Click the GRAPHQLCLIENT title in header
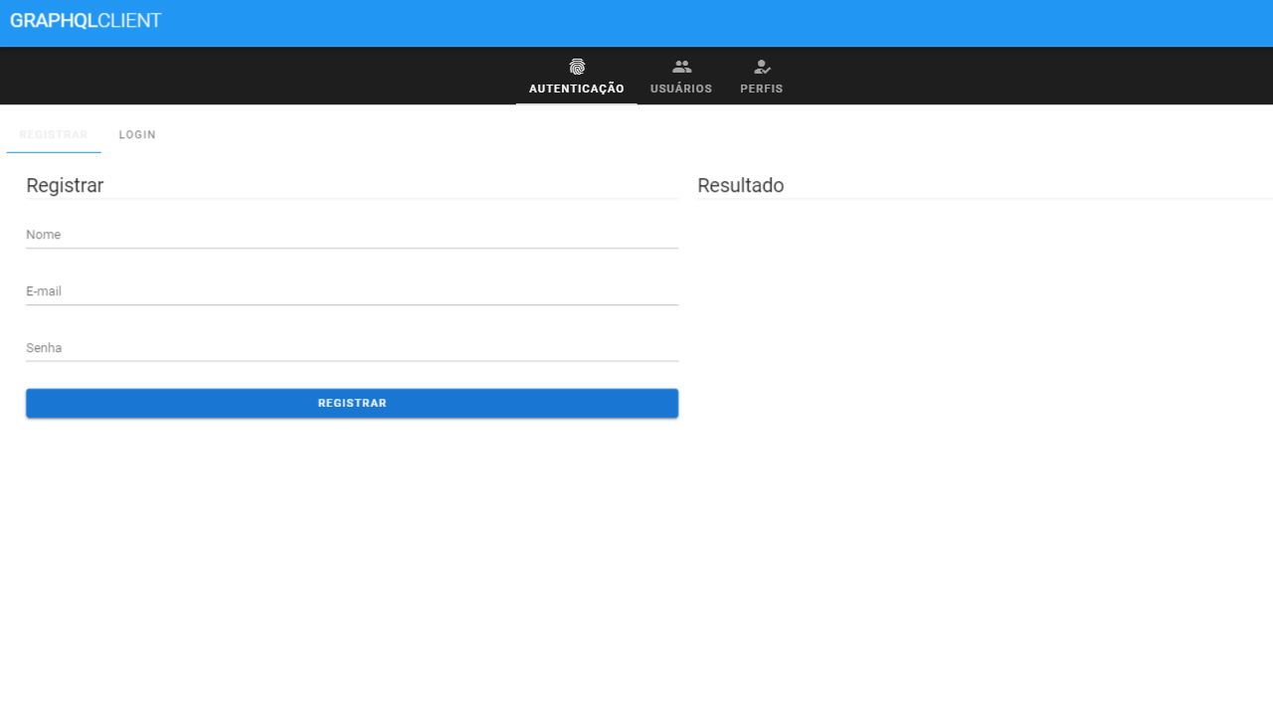 point(86,21)
